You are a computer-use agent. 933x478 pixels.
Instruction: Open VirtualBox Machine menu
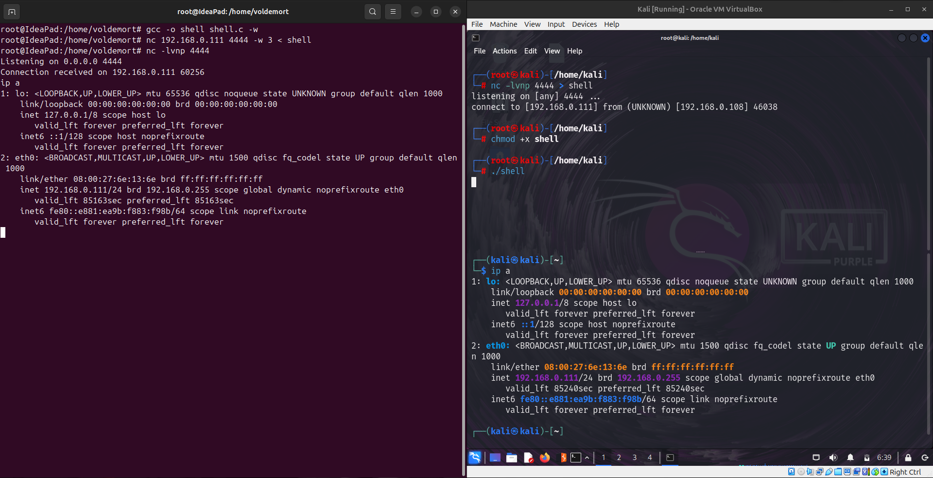(503, 24)
